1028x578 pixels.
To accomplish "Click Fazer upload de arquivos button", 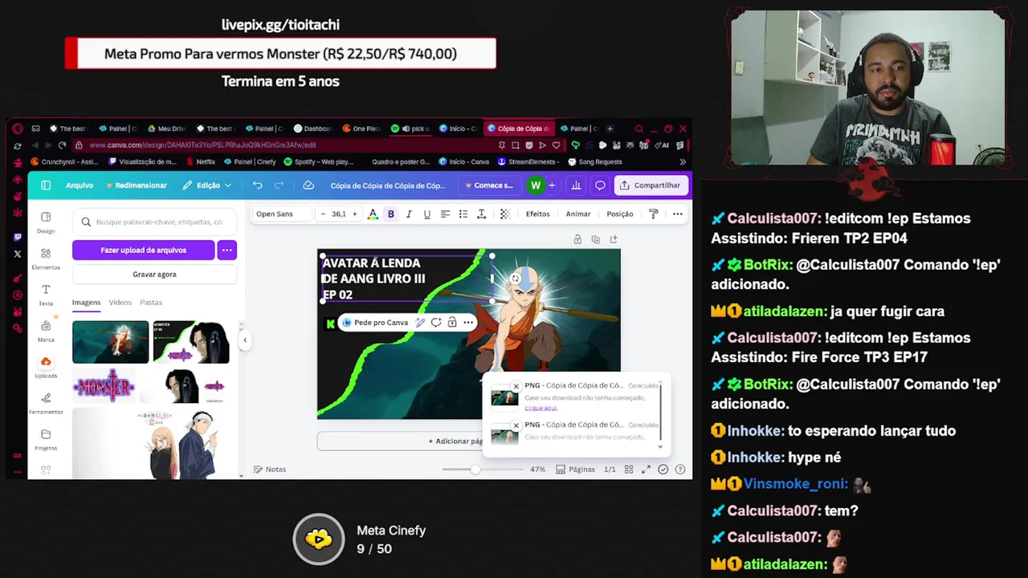I will click(143, 250).
